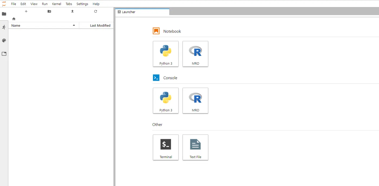Select the Launcher tab

coord(142,12)
